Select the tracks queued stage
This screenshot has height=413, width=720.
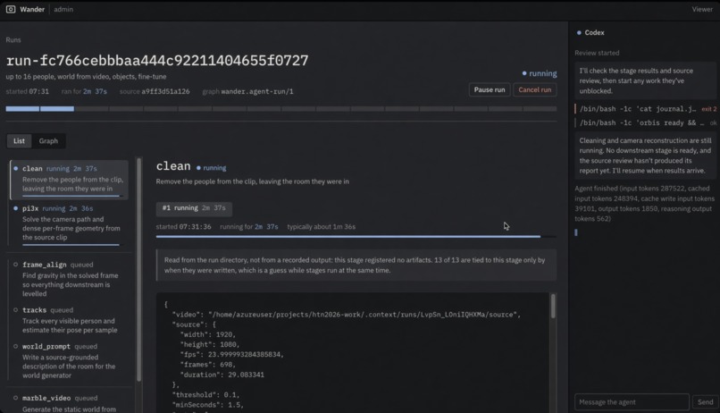(x=69, y=320)
